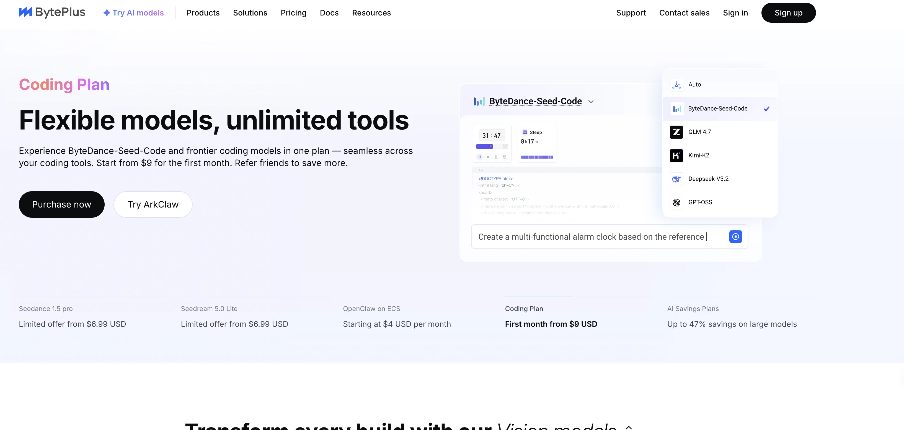Click the sparkle icon beside Try AI models
The image size is (904, 430).
pos(107,13)
